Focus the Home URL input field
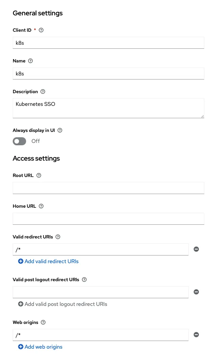The height and width of the screenshot is (359, 213). click(x=108, y=219)
